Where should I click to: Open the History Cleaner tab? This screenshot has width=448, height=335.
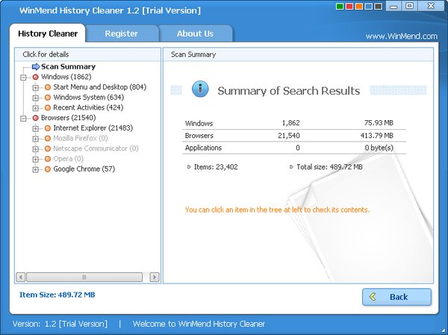coord(48,34)
